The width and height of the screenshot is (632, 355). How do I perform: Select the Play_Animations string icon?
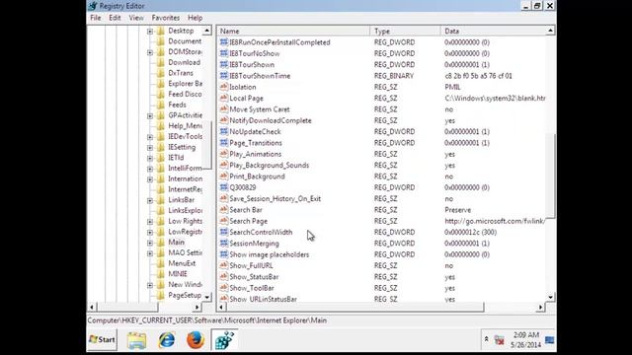coord(224,154)
